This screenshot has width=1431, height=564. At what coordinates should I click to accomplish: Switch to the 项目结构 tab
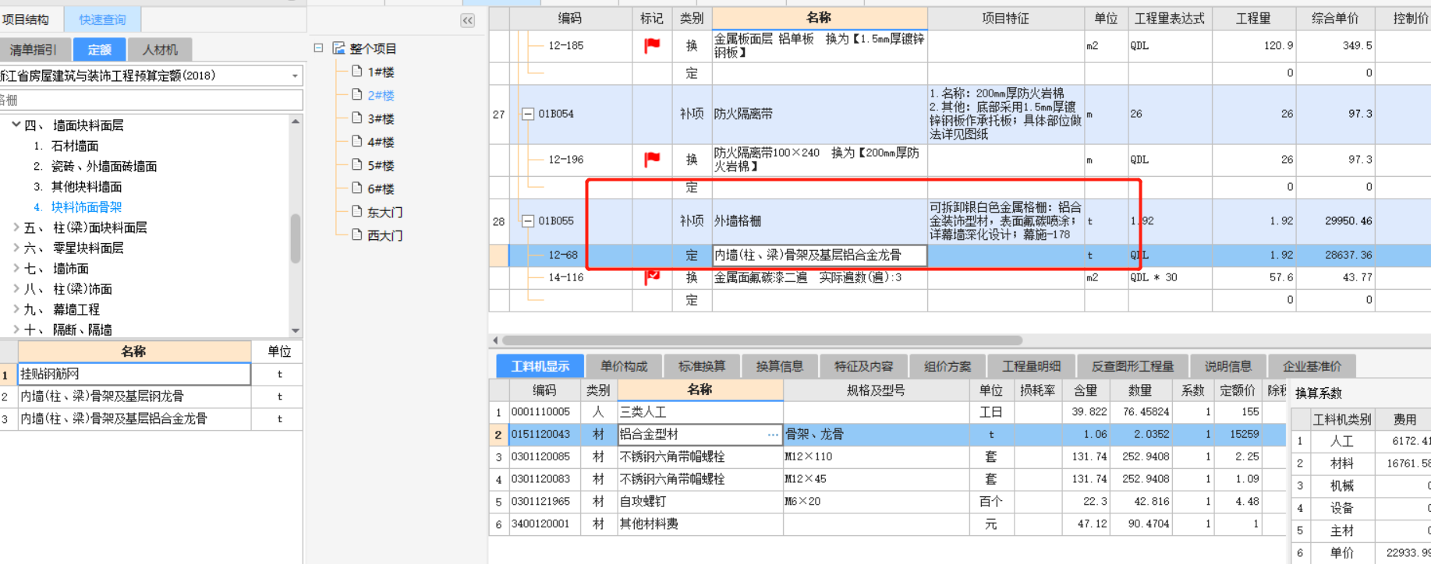(26, 19)
